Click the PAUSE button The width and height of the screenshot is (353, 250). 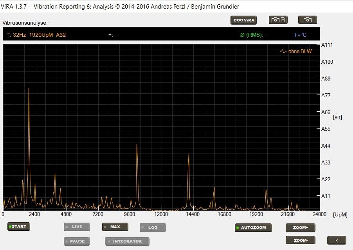pos(77,241)
